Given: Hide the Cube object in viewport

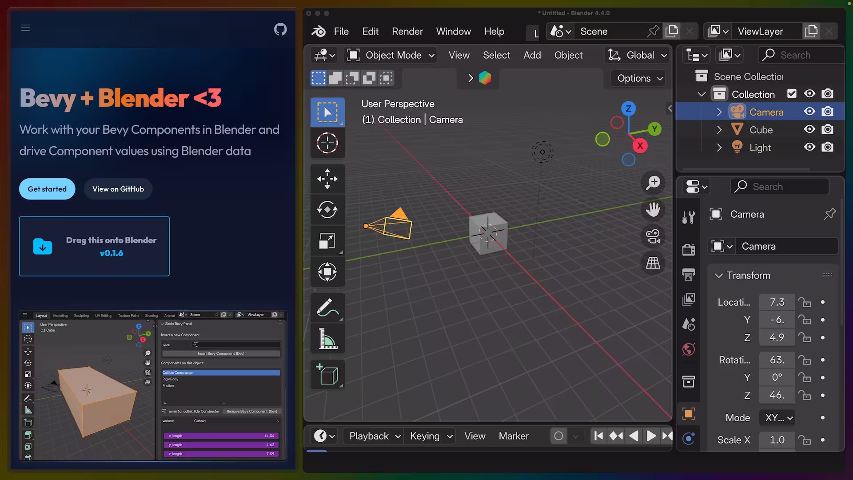Looking at the screenshot, I should click(x=809, y=129).
